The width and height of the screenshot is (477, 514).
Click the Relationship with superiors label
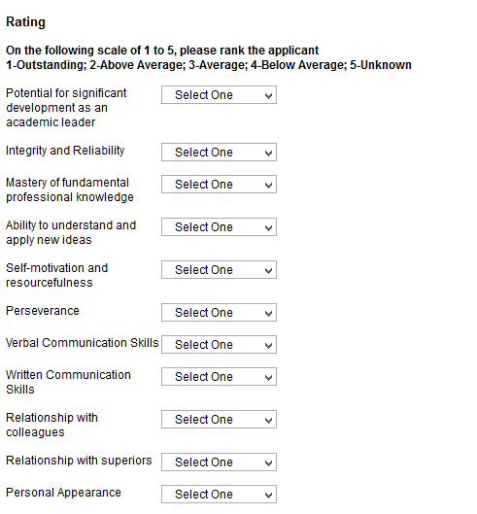coord(79,461)
